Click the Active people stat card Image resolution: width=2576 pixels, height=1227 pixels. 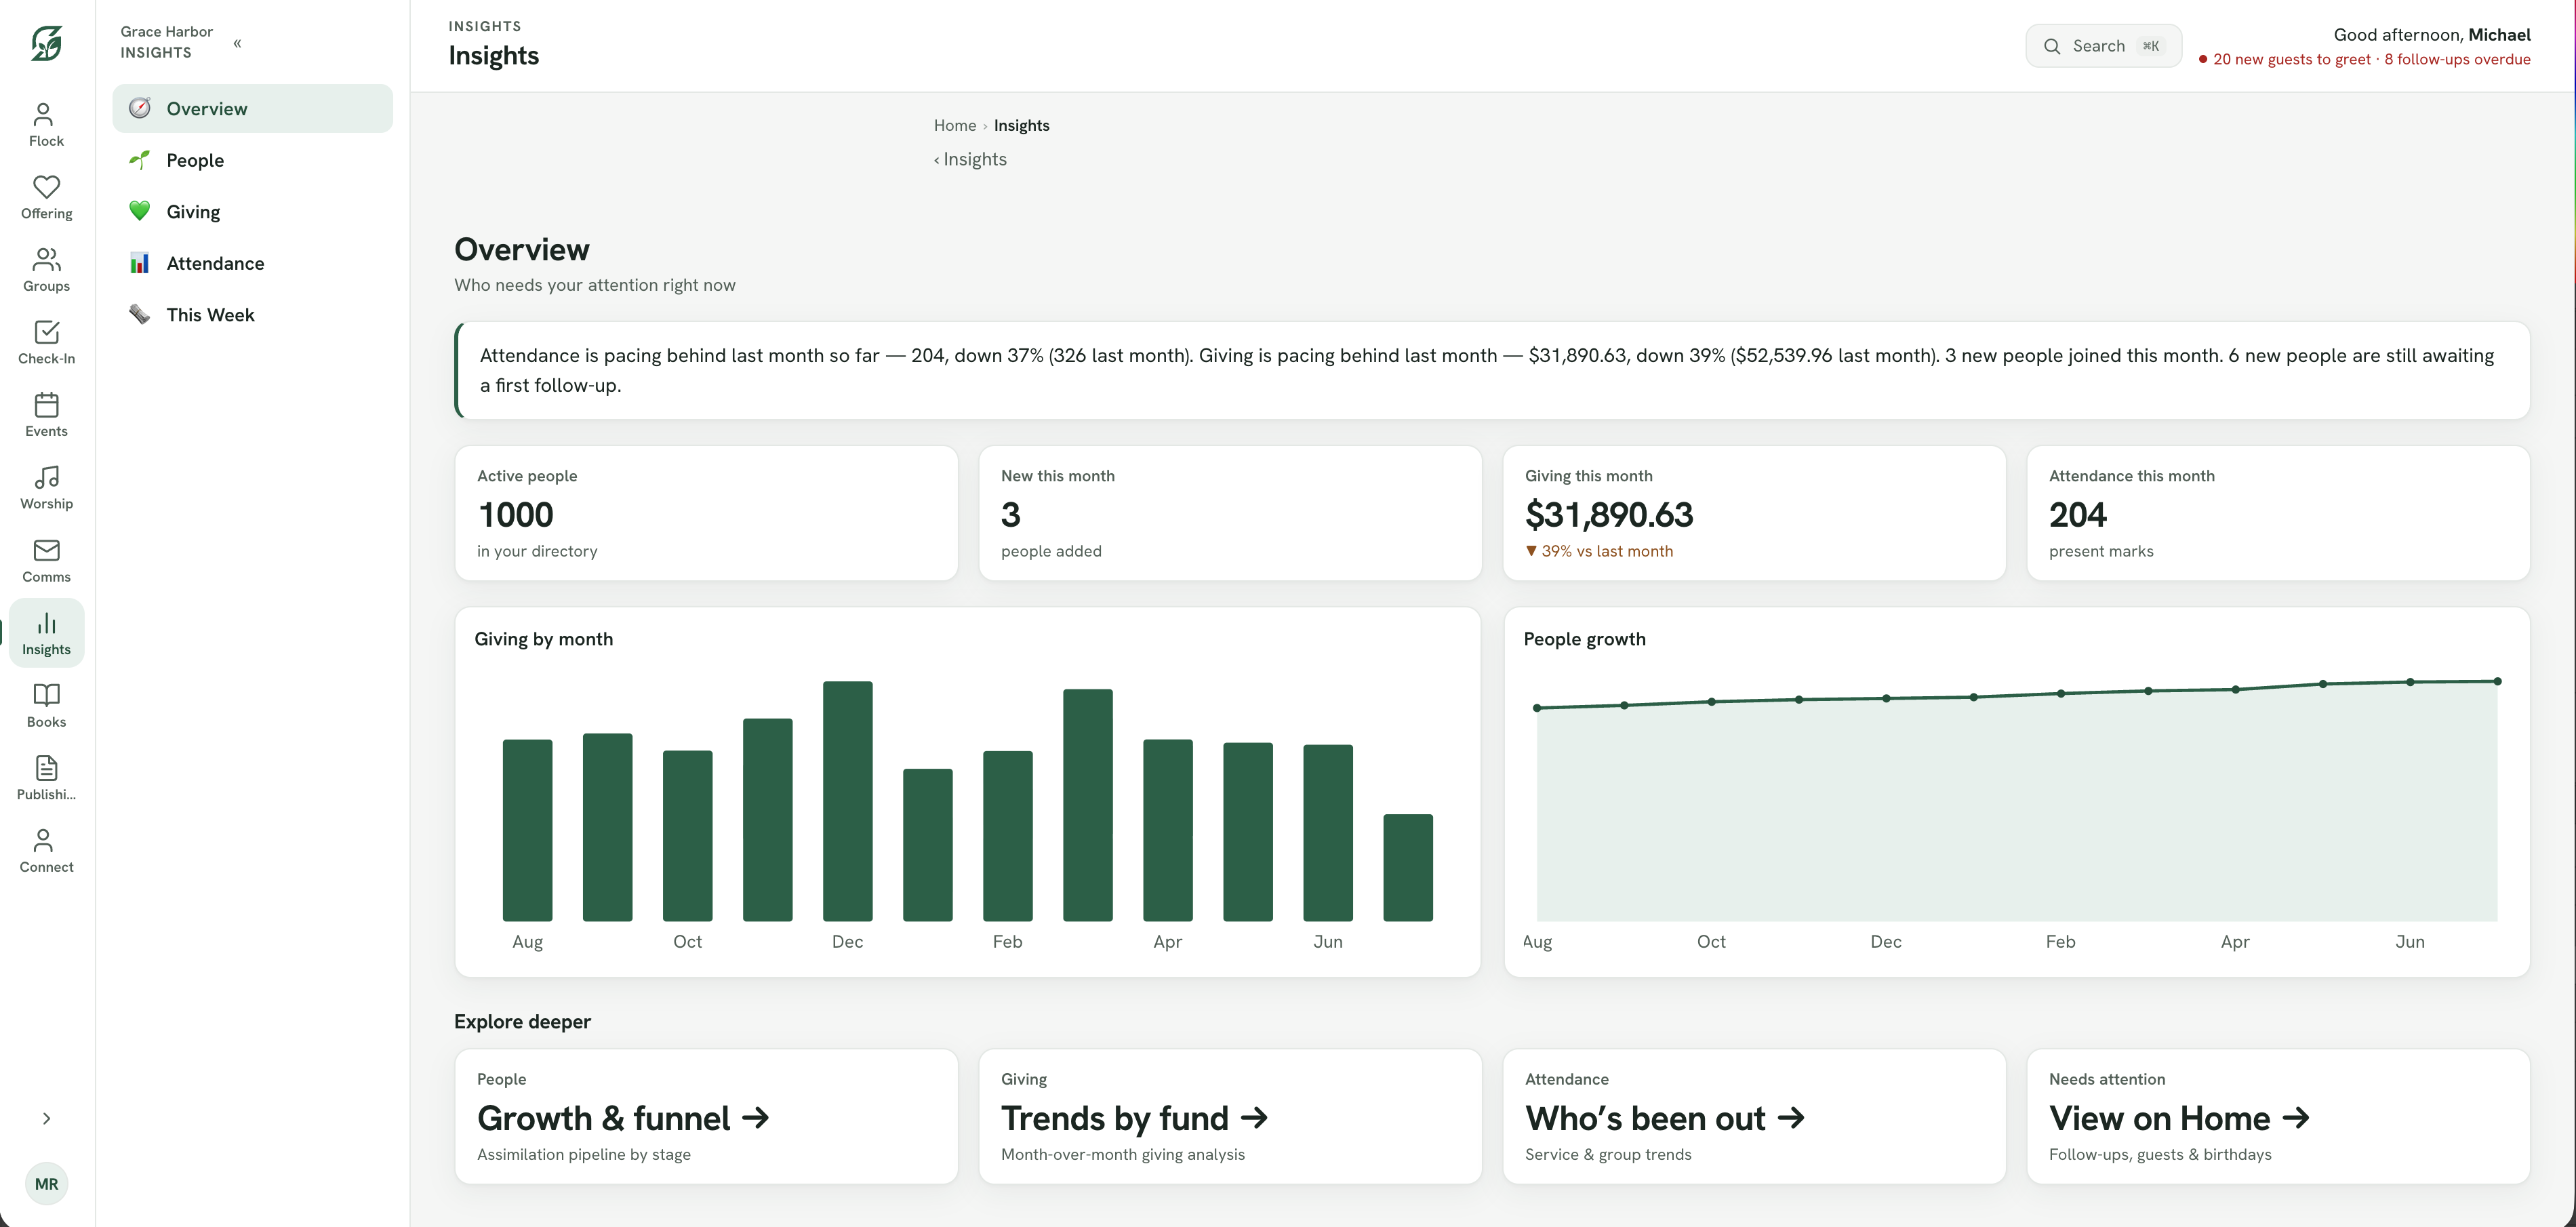706,513
